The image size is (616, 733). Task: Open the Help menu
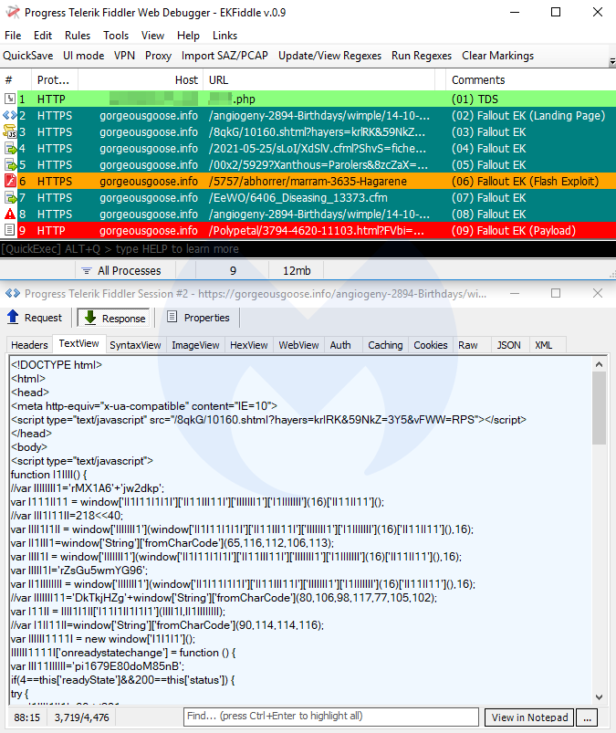(x=188, y=36)
